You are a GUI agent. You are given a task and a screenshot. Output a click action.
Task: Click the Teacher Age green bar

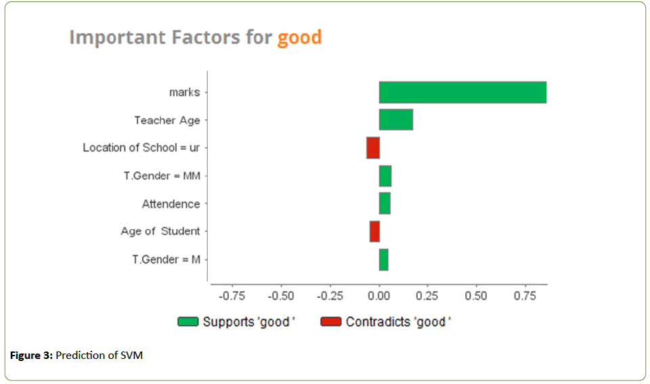395,120
